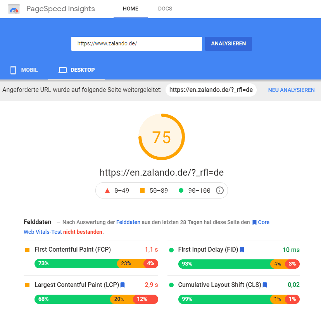Click the analyzed URL heading below score
Screen dimensions: 321x309
pos(162,173)
